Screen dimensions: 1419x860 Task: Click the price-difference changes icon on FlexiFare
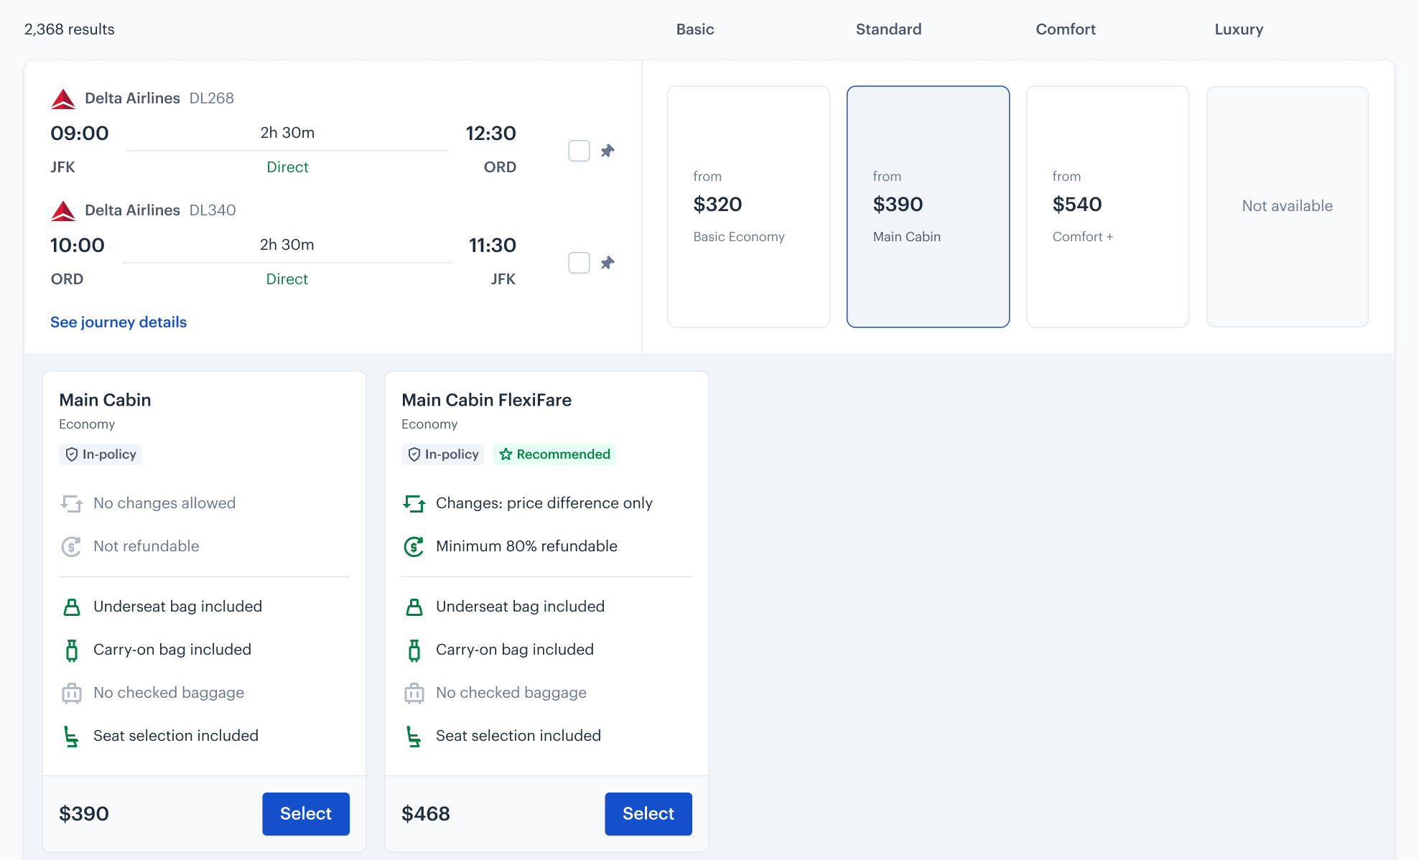pyautogui.click(x=414, y=503)
